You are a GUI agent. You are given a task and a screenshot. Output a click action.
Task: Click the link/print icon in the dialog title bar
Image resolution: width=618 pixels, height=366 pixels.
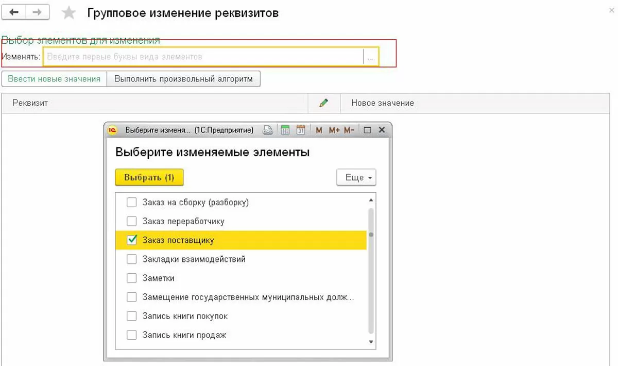coord(268,130)
